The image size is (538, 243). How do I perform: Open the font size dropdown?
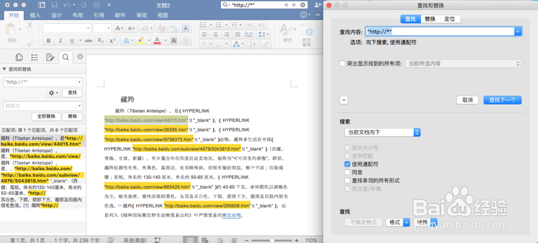click(109, 28)
